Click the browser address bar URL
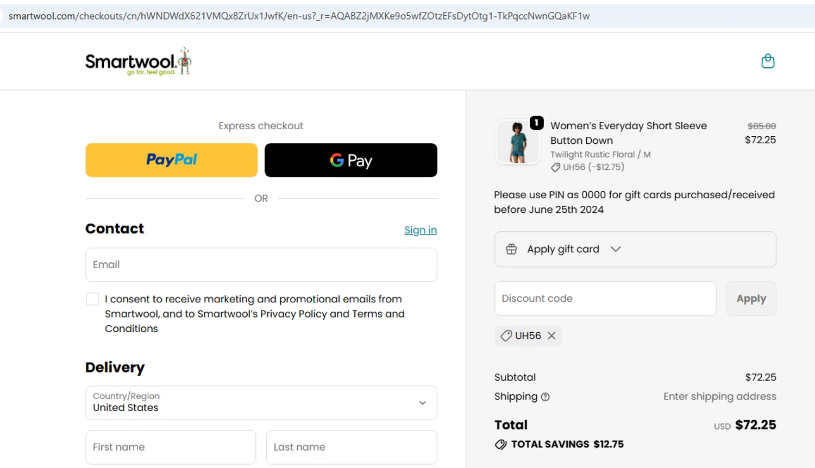815x468 pixels. pyautogui.click(x=299, y=16)
